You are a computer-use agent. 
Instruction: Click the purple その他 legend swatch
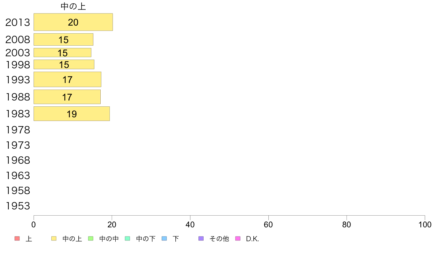[x=201, y=239]
